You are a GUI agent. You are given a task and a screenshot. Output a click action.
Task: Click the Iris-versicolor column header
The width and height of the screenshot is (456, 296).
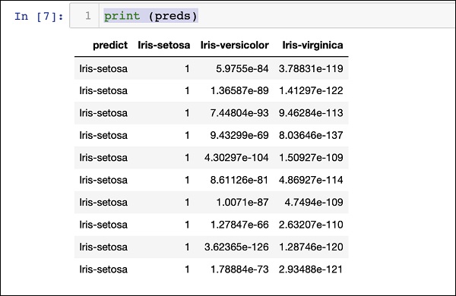point(235,45)
